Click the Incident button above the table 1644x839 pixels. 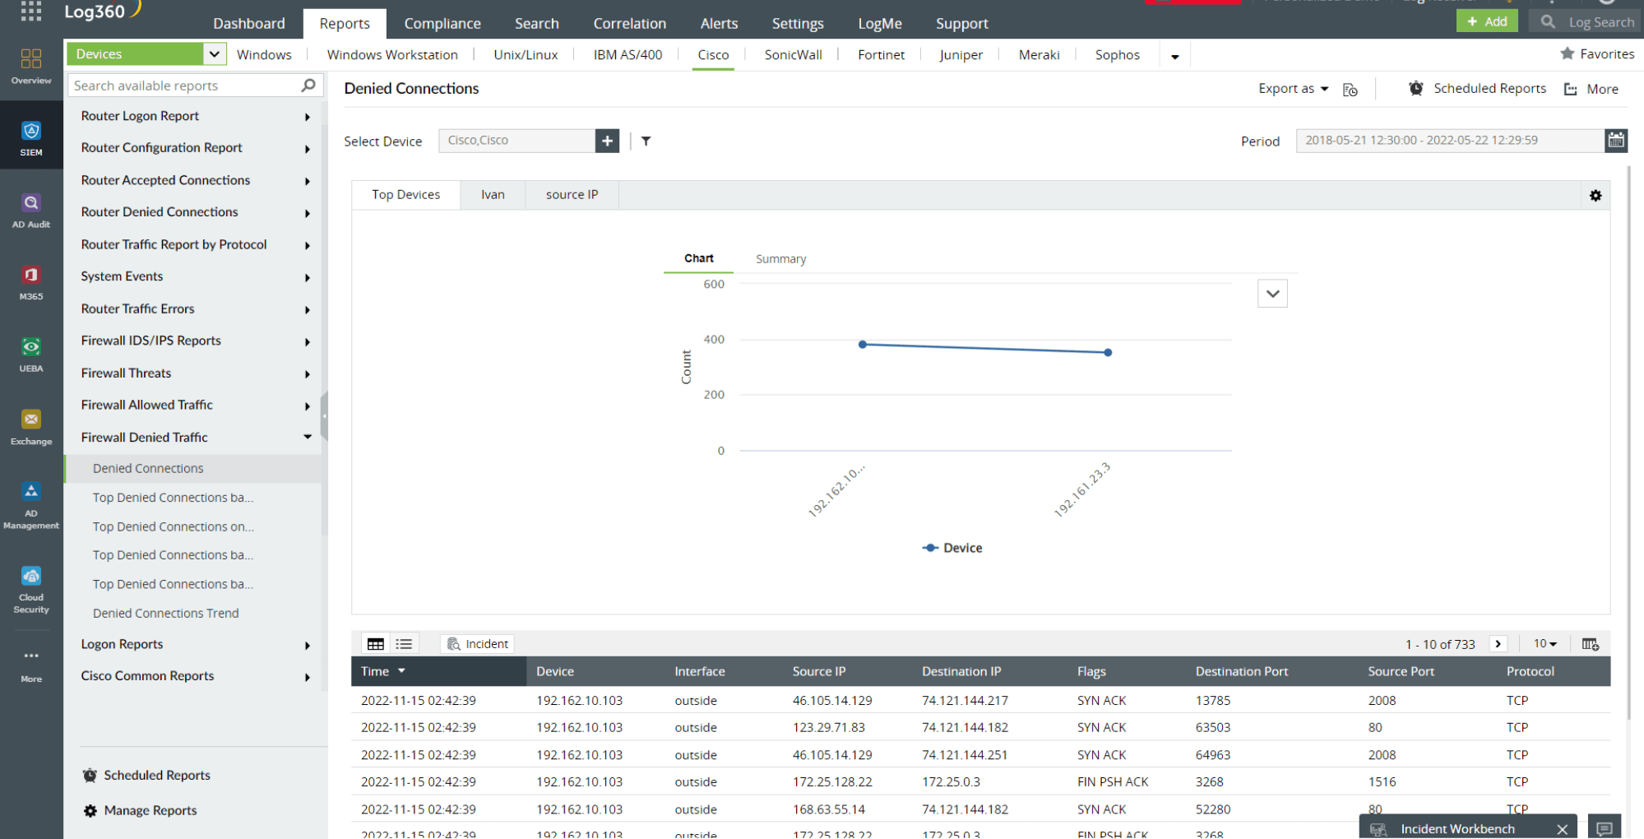click(x=476, y=643)
